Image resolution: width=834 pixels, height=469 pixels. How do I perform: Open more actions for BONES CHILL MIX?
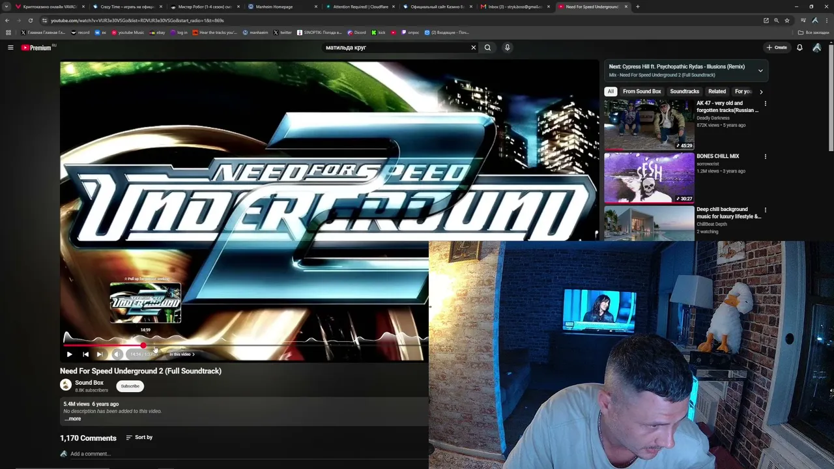click(x=765, y=156)
